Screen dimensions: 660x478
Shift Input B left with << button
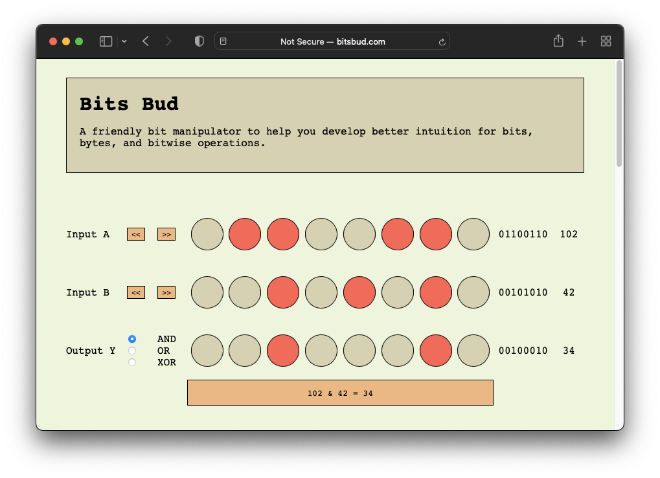(x=136, y=292)
